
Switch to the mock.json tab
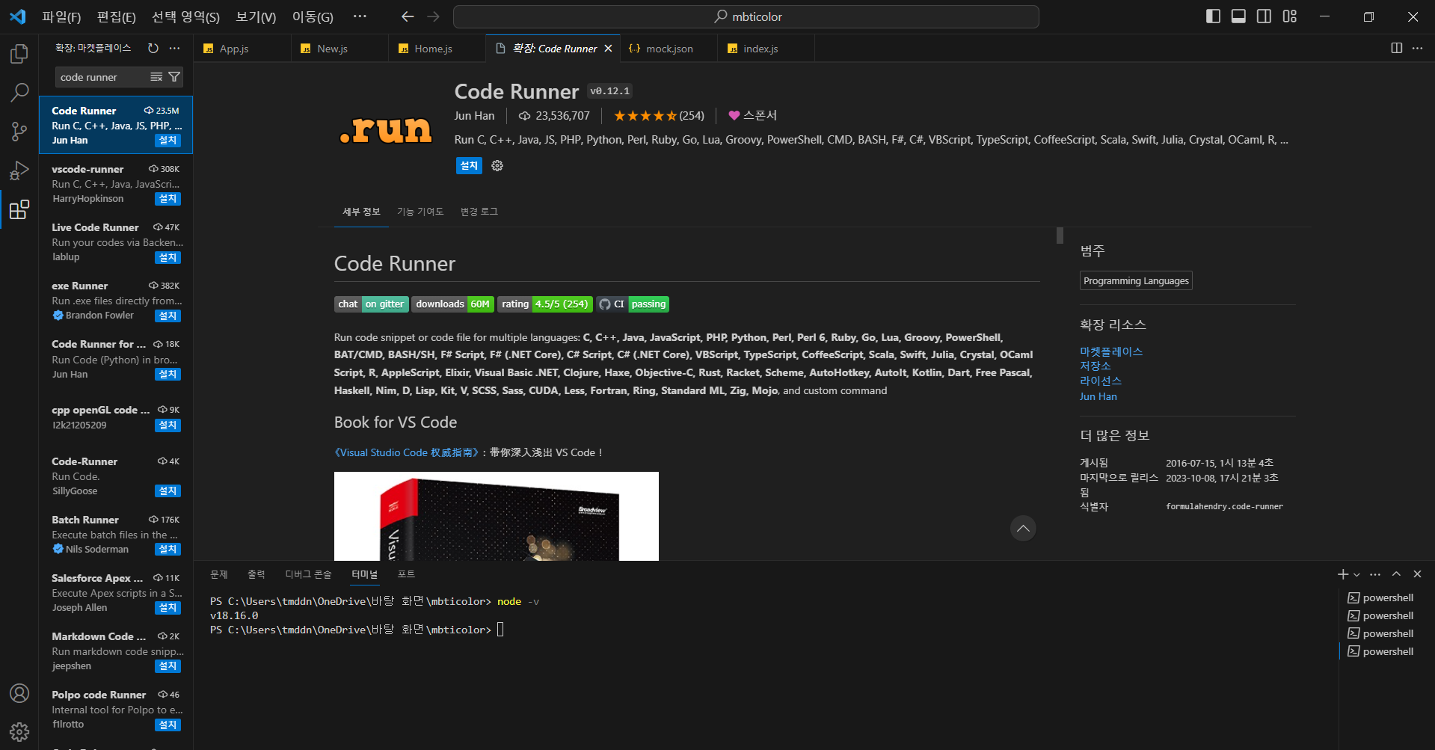coord(669,49)
